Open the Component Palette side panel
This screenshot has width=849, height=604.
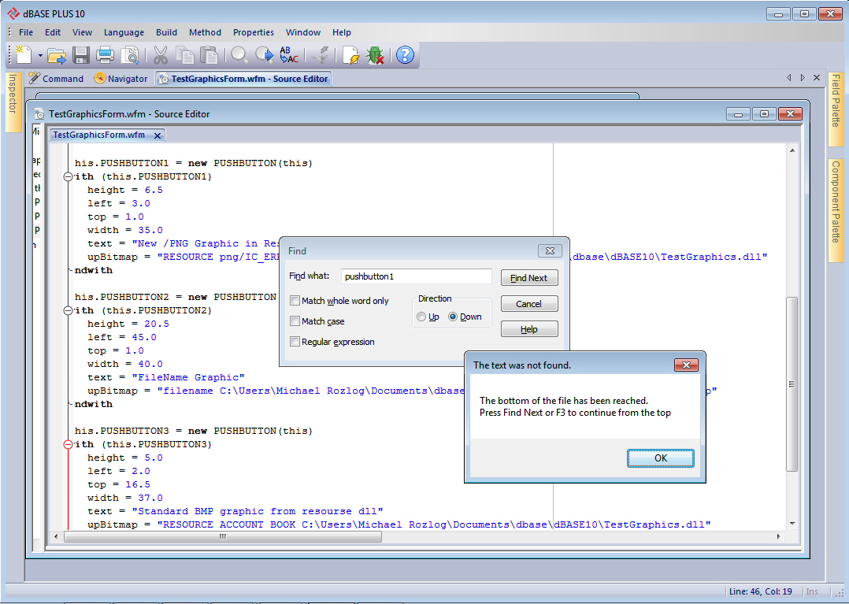click(836, 210)
